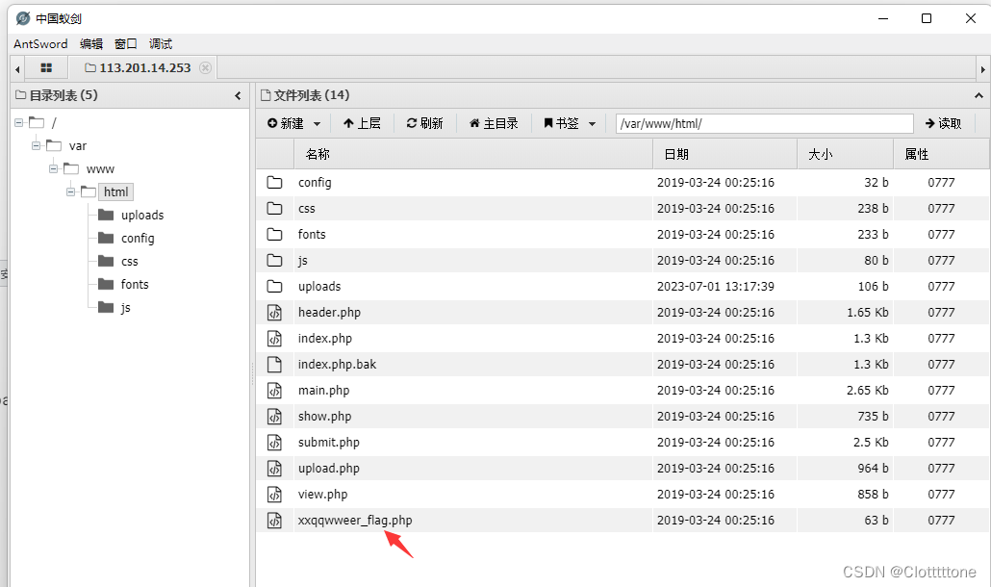Click the back navigation arrow icon

15,67
